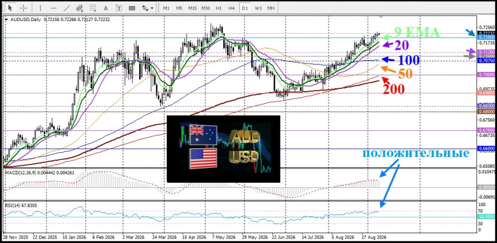Open the Arrows objects tool
This screenshot has height=243, width=497.
tap(145, 8)
